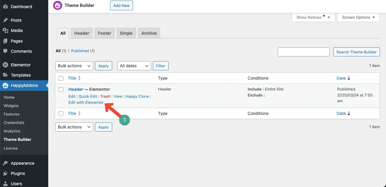
Task: Open the top Bulk actions dropdown
Action: click(74, 66)
